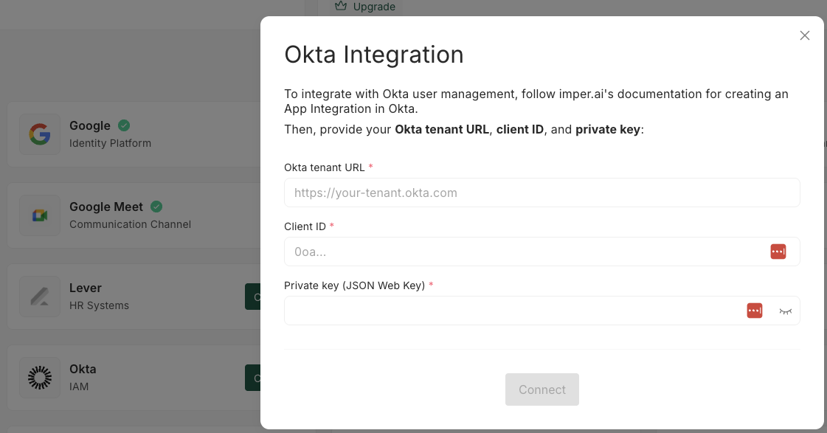This screenshot has width=827, height=433.
Task: Click the Lever logo icon
Action: pos(40,297)
